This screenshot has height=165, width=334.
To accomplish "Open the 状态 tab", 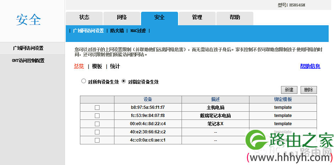I will (x=84, y=18).
